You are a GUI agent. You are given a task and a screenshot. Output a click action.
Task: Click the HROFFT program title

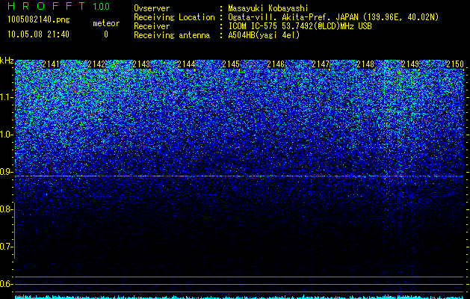[x=46, y=6]
